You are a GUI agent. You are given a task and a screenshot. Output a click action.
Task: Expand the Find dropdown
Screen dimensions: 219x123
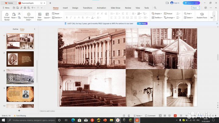[x=188, y=14]
